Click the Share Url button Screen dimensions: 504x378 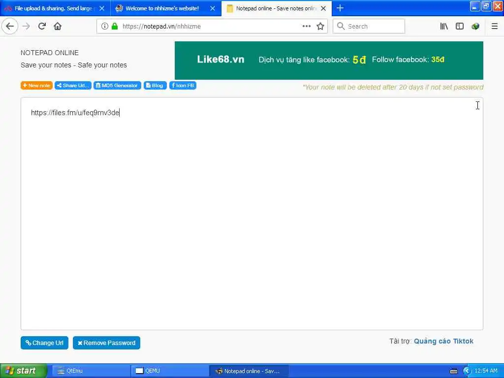[73, 85]
